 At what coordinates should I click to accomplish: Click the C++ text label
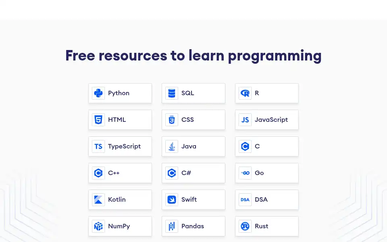coord(114,173)
